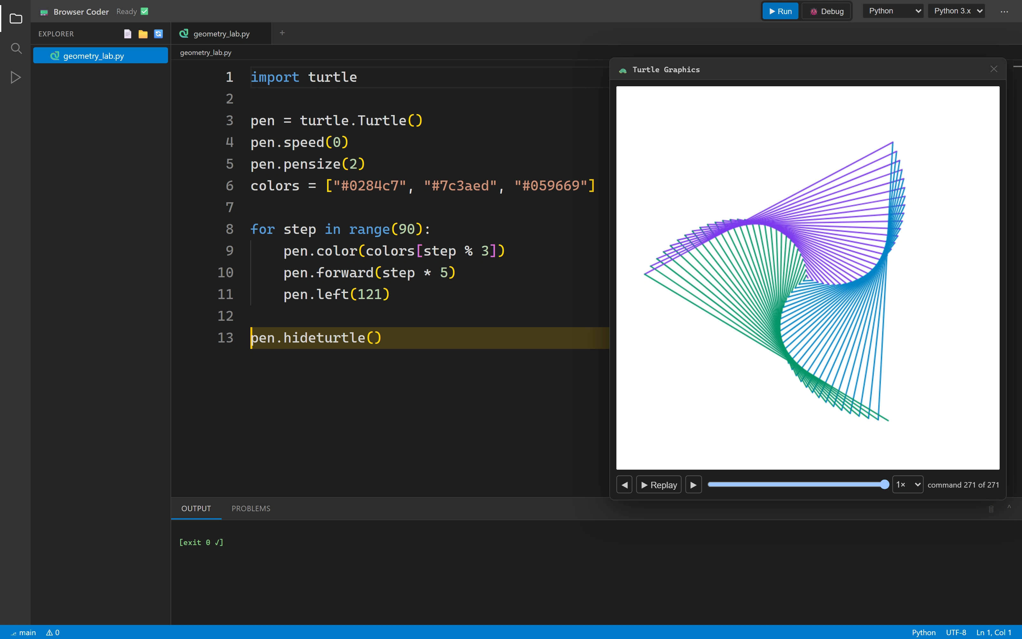Click the [exit 0 ✓] output line
This screenshot has width=1022, height=639.
point(201,542)
